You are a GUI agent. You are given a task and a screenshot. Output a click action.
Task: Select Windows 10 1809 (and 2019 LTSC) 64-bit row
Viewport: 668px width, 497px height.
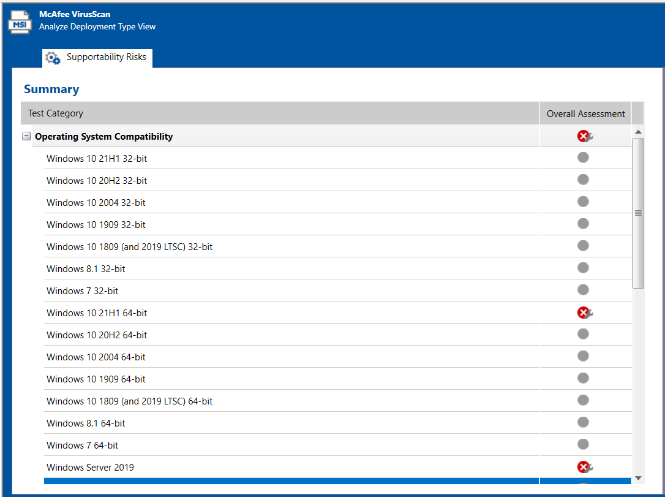tap(337, 401)
